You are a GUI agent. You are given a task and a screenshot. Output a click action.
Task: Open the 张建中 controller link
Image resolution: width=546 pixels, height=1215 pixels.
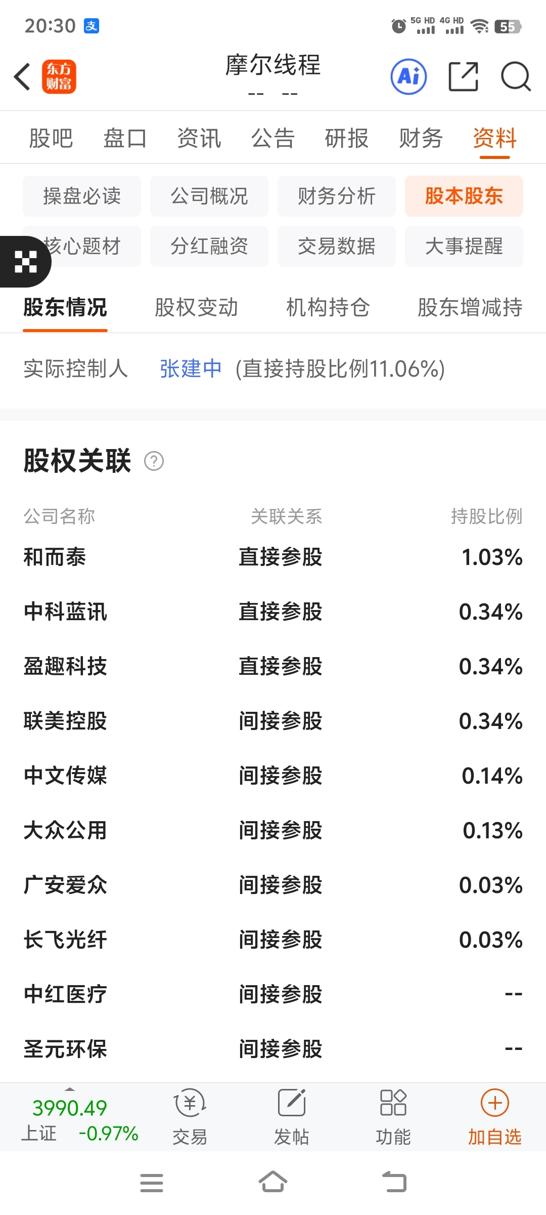[x=191, y=369]
